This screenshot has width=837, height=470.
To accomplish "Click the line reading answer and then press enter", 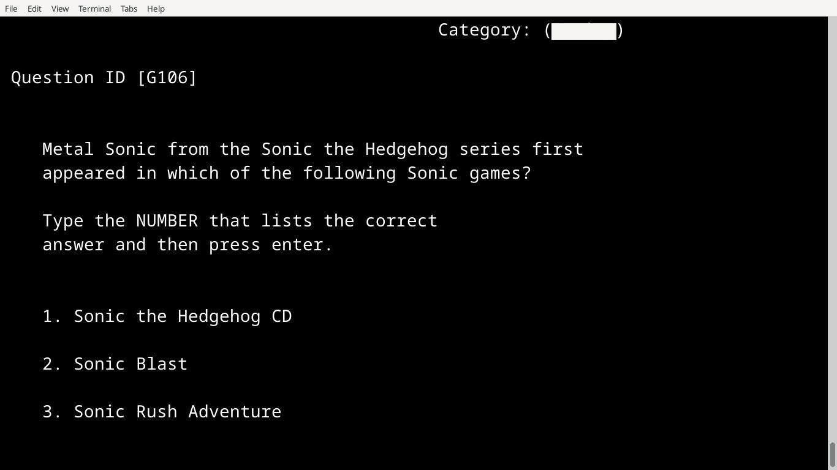I will click(x=187, y=244).
